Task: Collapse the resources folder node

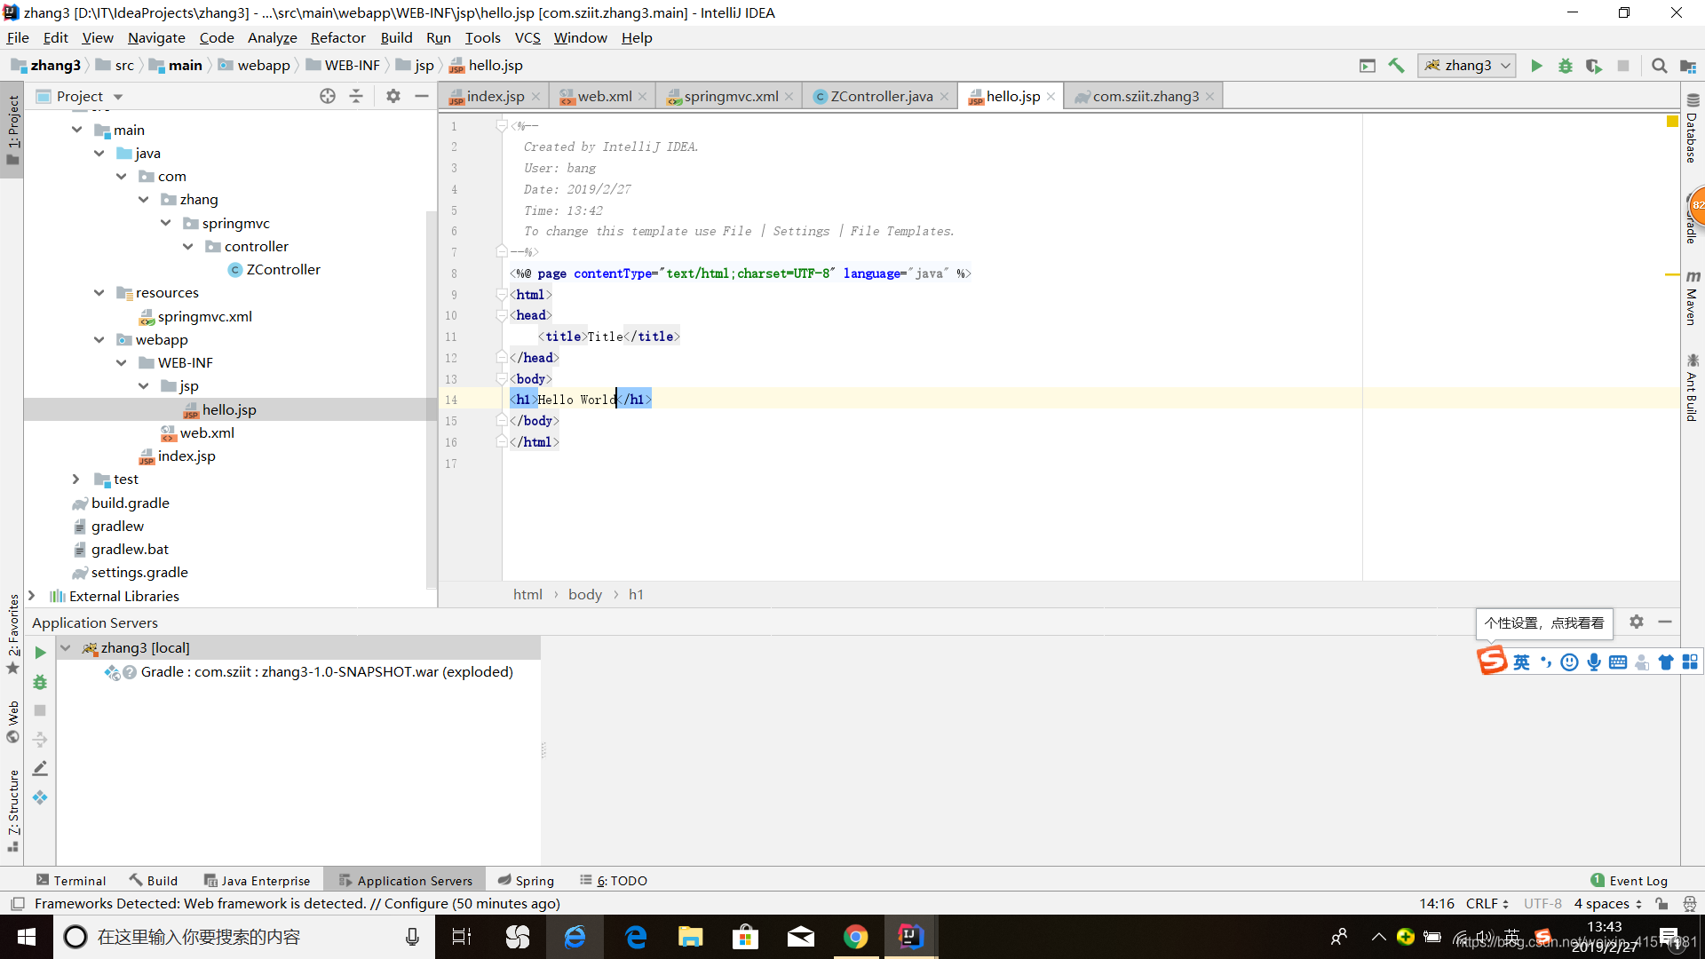Action: point(99,292)
